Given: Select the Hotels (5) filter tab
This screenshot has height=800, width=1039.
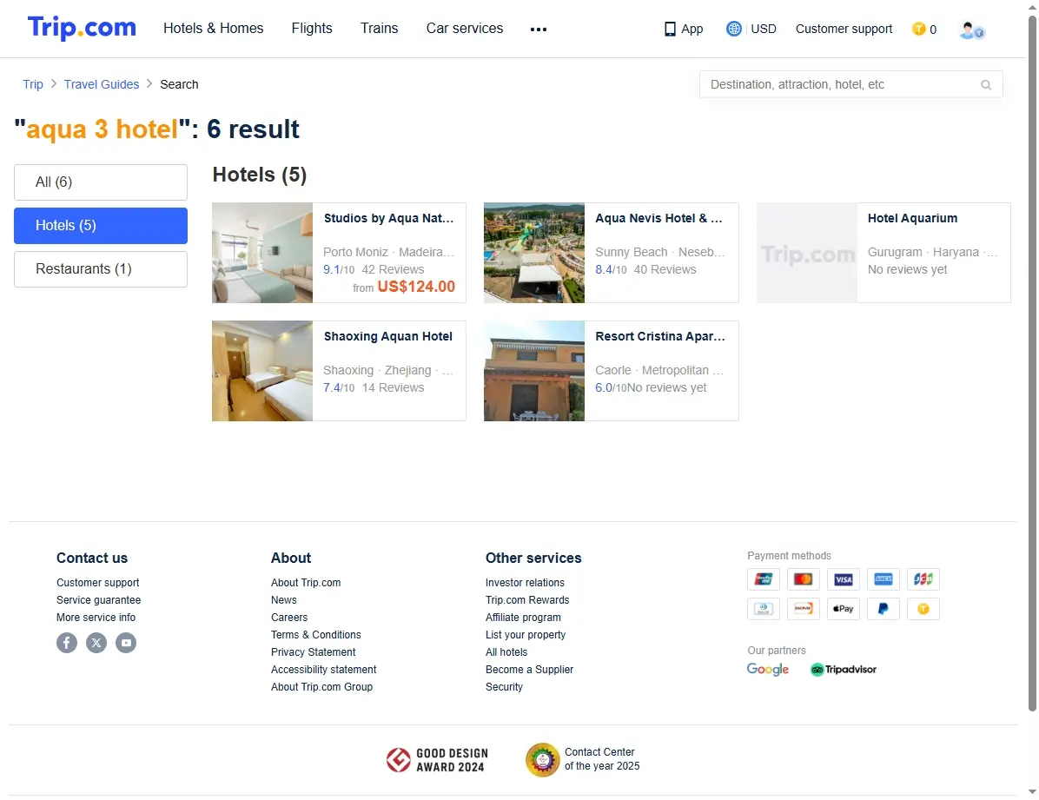Looking at the screenshot, I should (x=101, y=226).
